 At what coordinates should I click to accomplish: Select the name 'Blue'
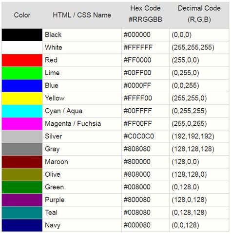click(52, 85)
